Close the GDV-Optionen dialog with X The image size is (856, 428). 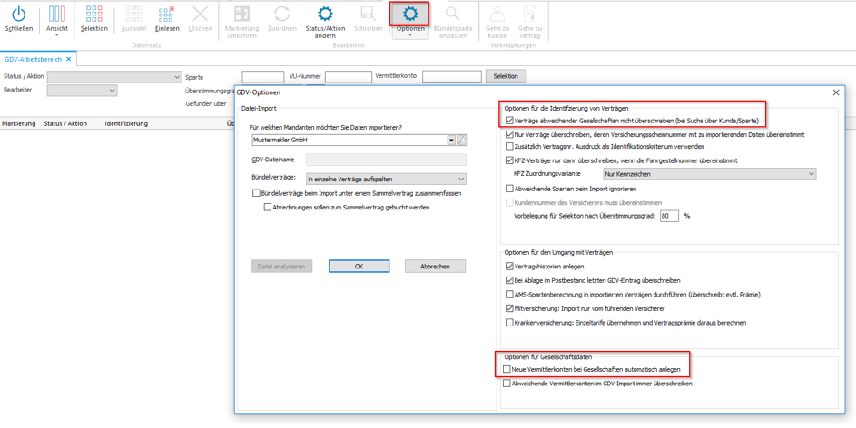click(836, 92)
